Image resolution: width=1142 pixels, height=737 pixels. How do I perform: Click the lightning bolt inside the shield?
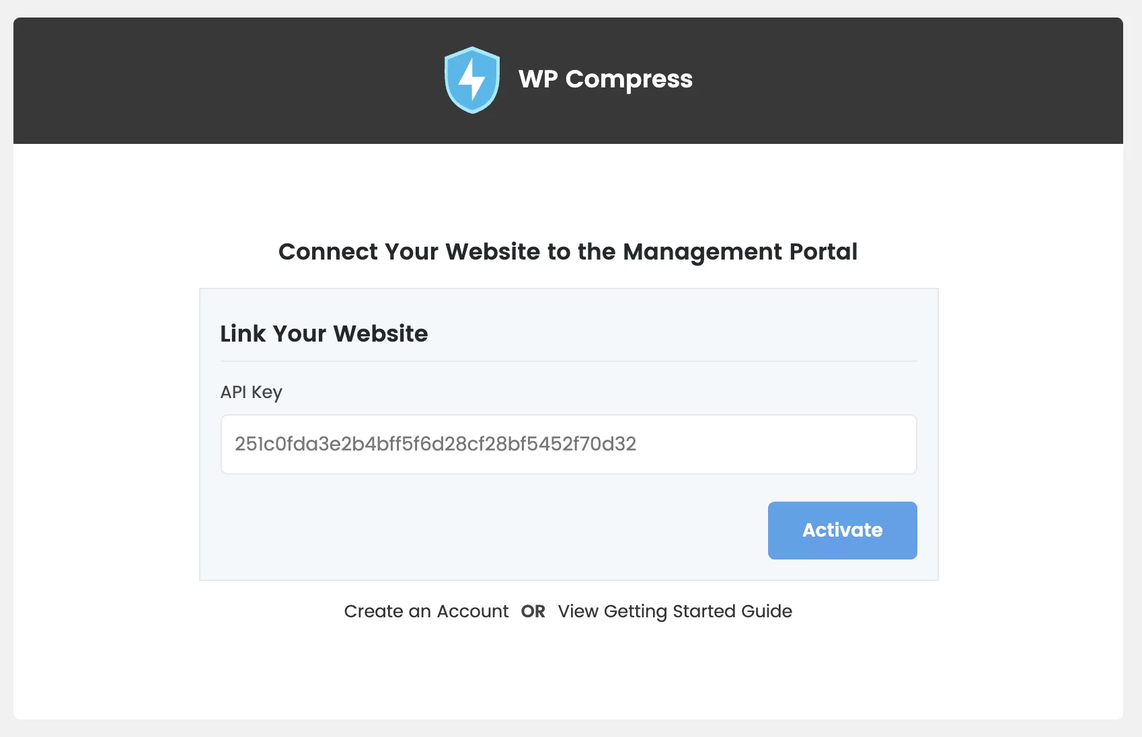[471, 80]
